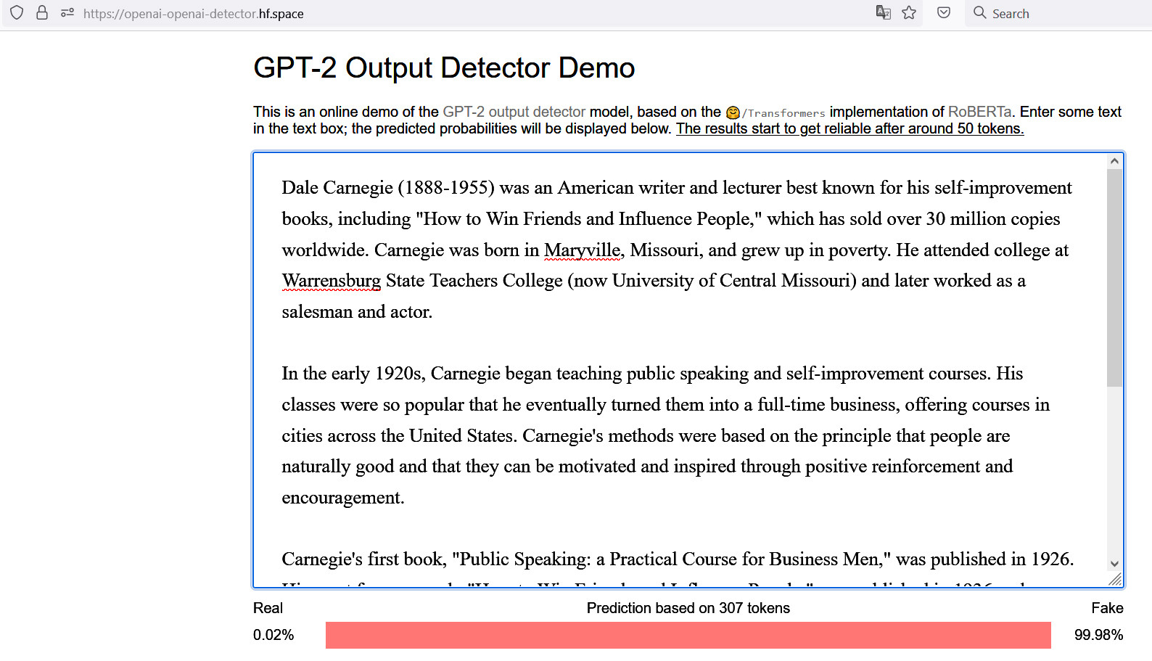The height and width of the screenshot is (661, 1152).
Task: Click the translate page icon
Action: pos(883,12)
